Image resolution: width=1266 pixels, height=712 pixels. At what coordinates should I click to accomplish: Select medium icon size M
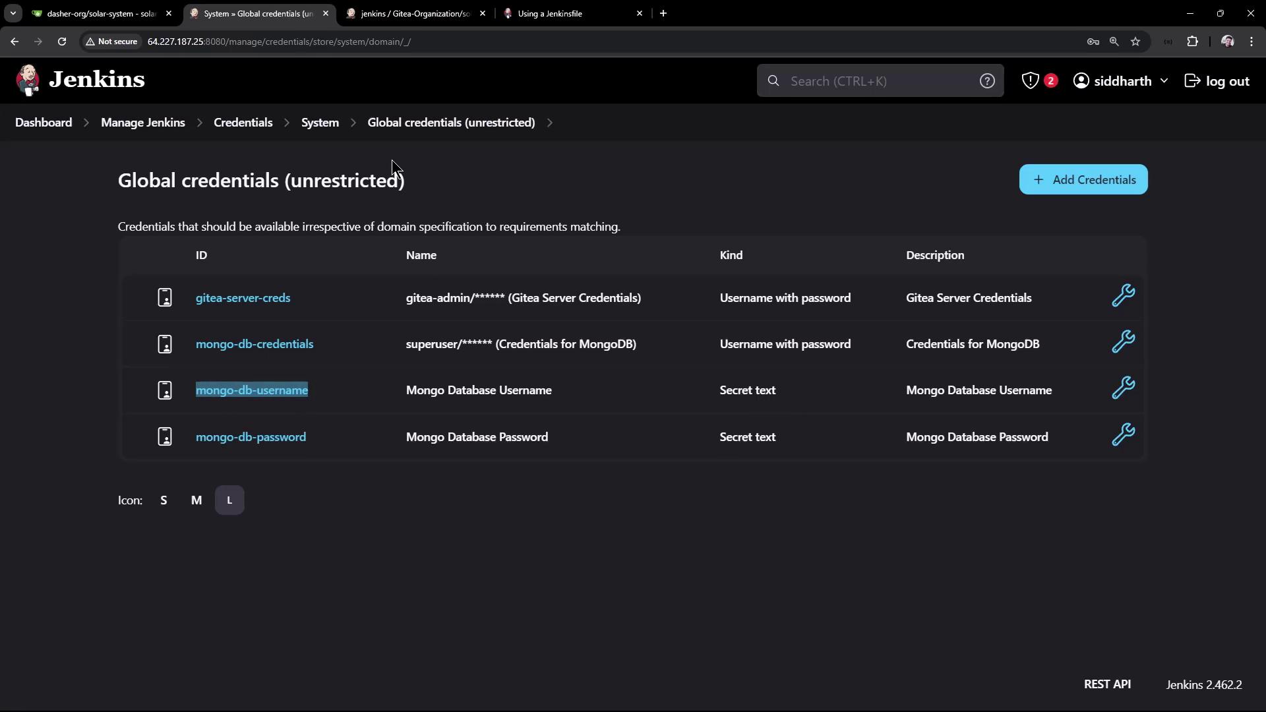(196, 500)
